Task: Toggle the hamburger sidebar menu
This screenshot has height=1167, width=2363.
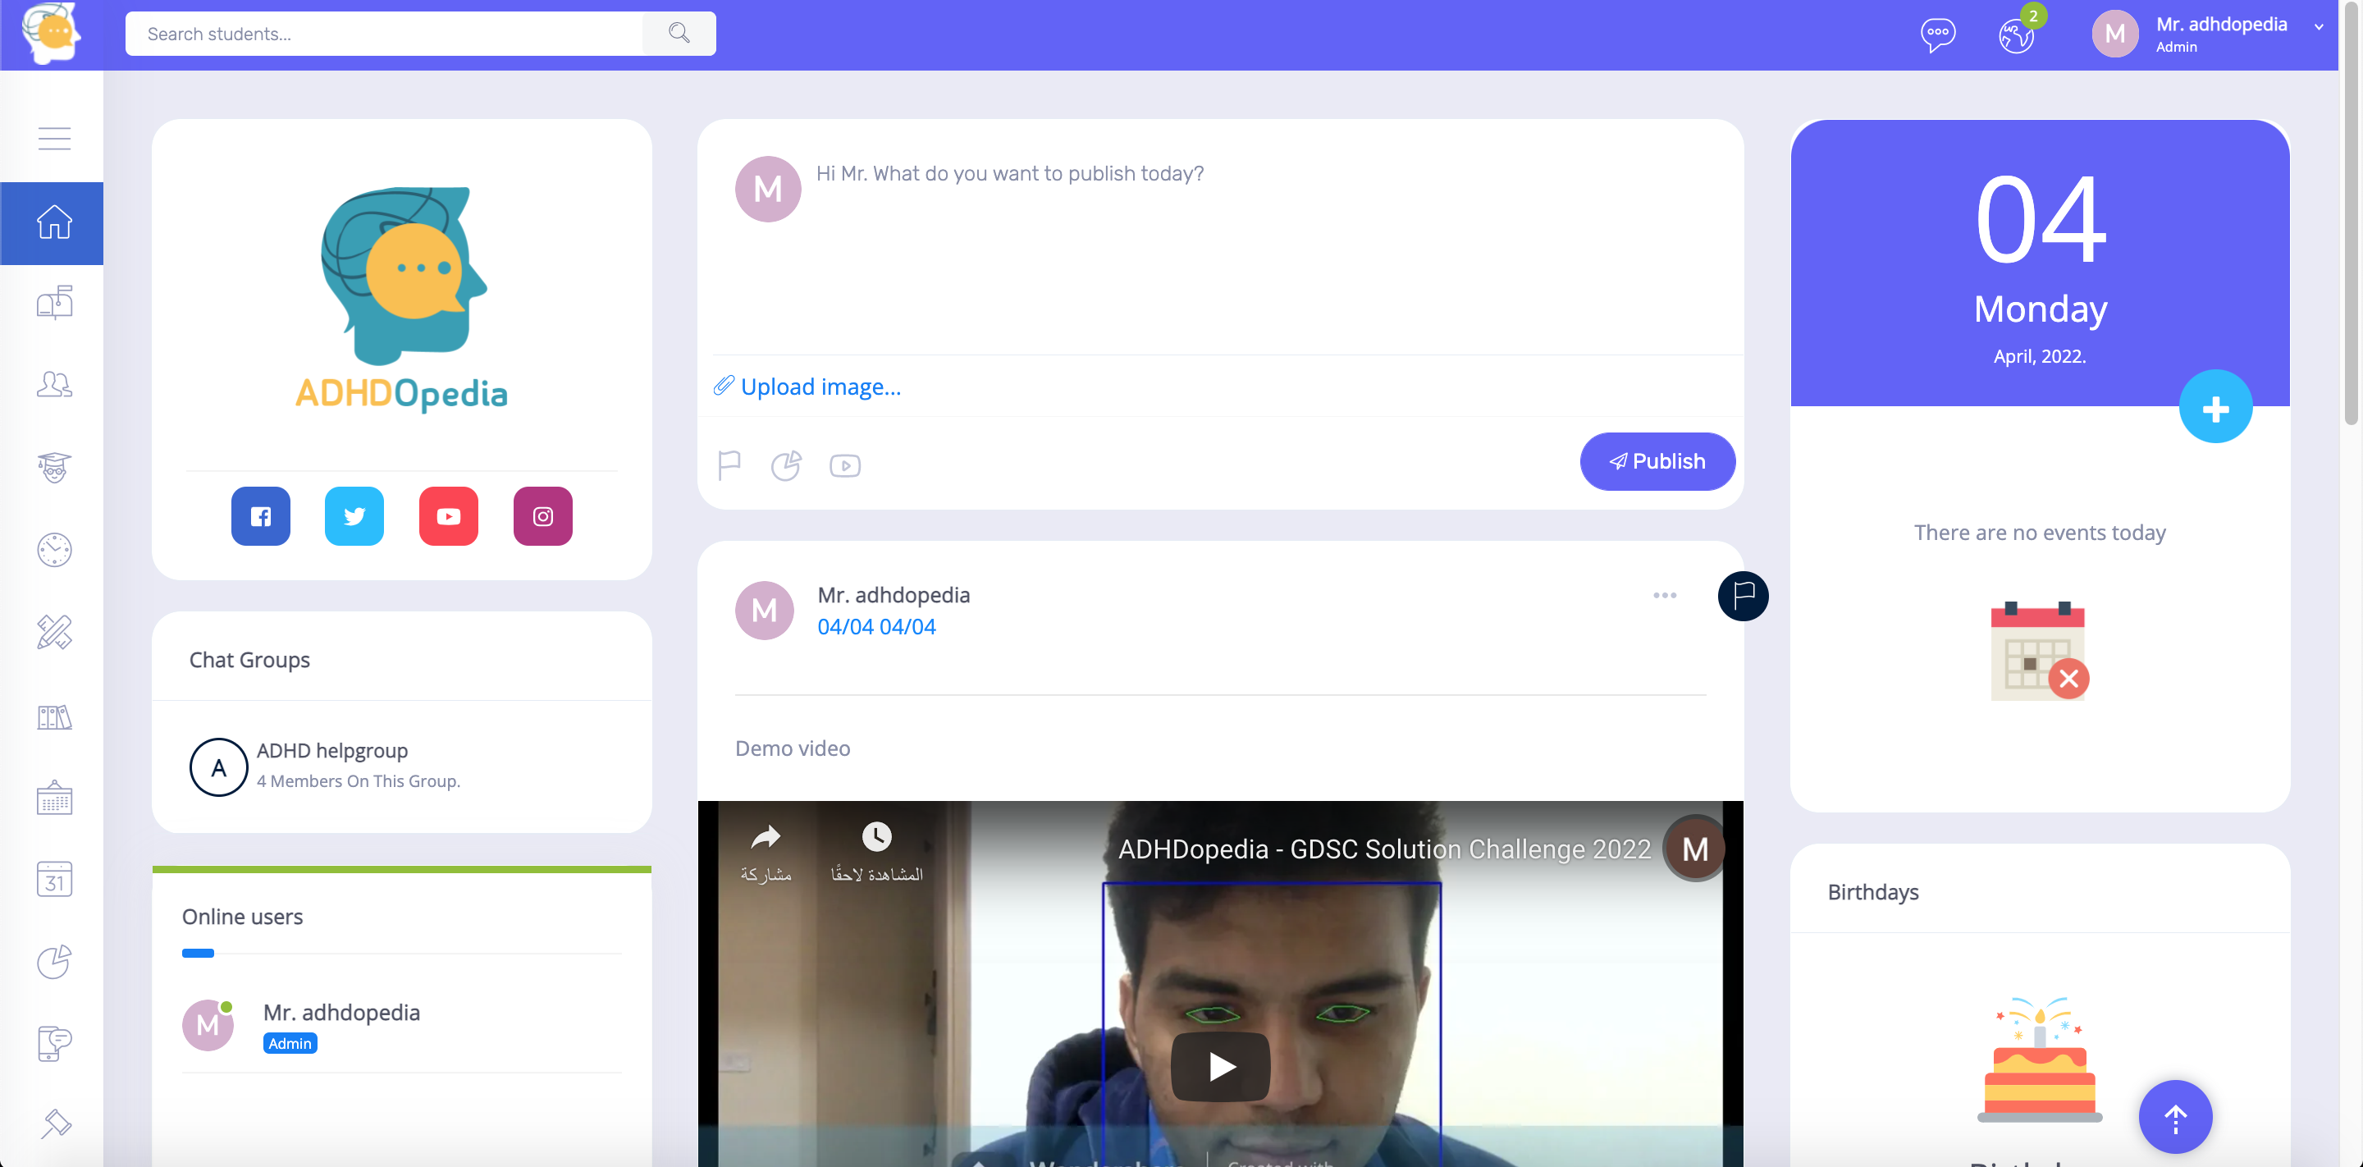Action: coord(54,139)
